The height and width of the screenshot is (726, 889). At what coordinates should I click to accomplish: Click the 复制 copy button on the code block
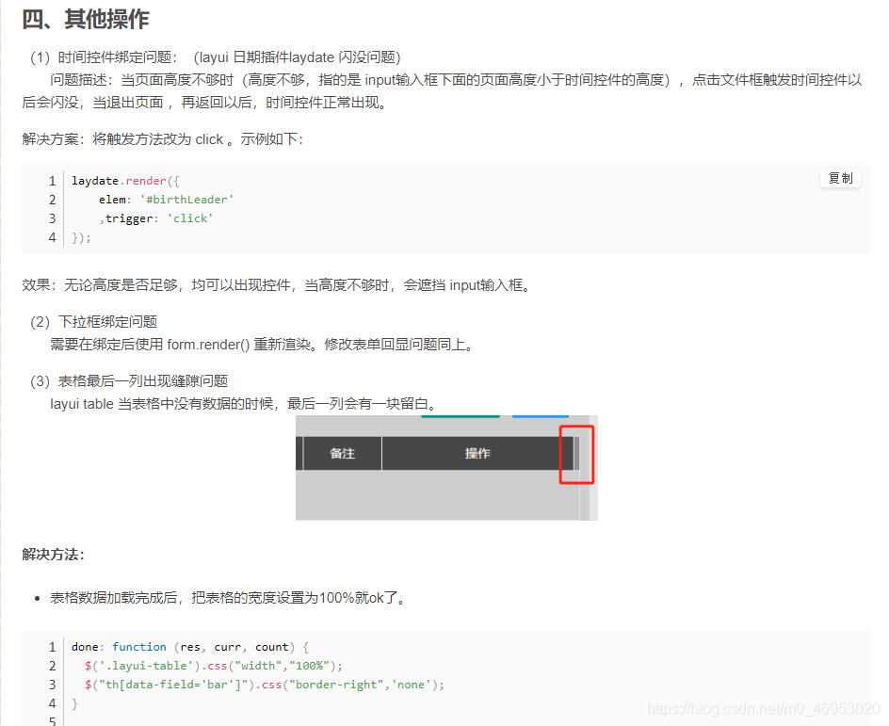839,178
